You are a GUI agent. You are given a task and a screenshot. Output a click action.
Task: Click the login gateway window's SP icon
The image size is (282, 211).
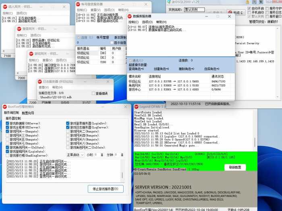coord(19,29)
